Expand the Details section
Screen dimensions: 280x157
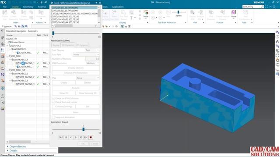[8, 150]
